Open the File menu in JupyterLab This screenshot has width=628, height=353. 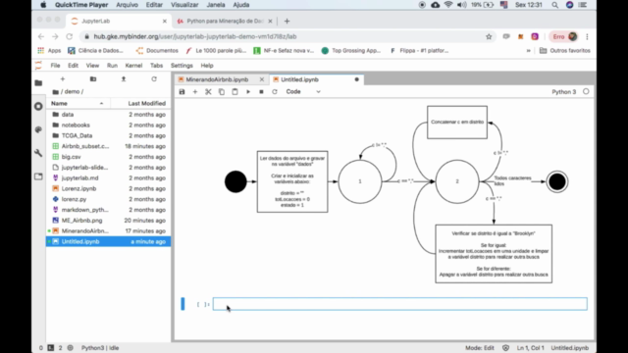[55, 66]
